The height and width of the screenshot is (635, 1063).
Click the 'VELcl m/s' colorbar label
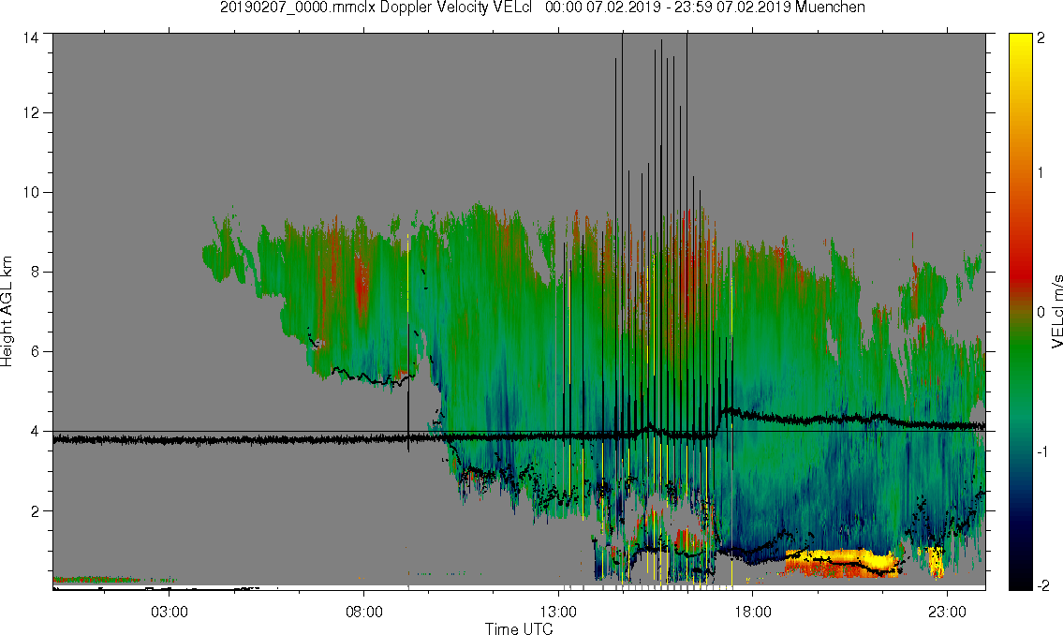click(x=1056, y=312)
